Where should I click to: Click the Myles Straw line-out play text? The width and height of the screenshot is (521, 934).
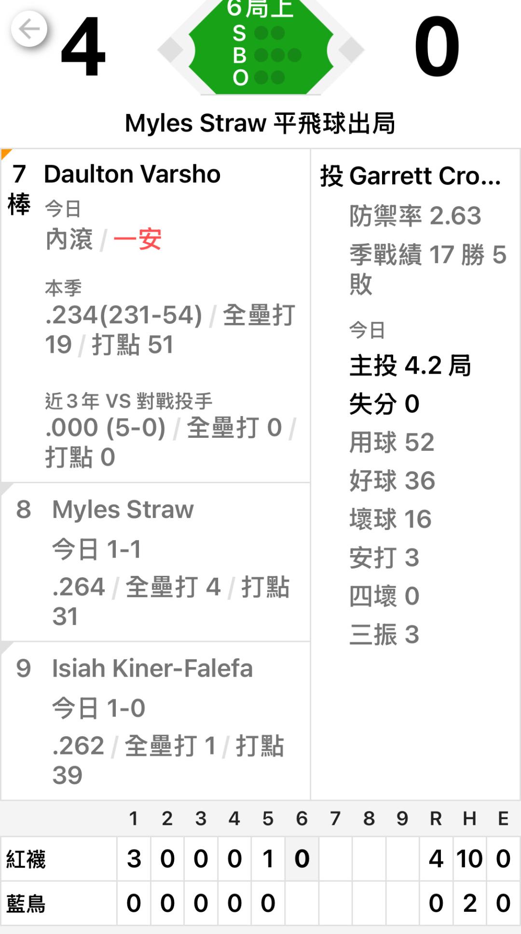pos(260,123)
